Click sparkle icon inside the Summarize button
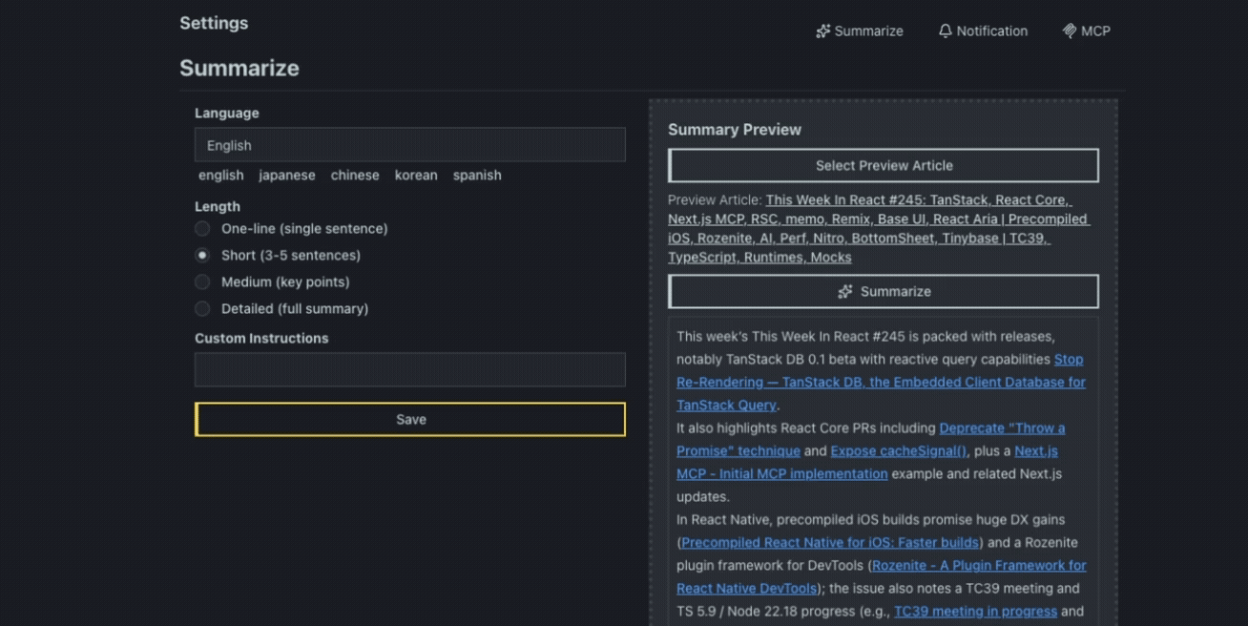1248x626 pixels. (845, 292)
